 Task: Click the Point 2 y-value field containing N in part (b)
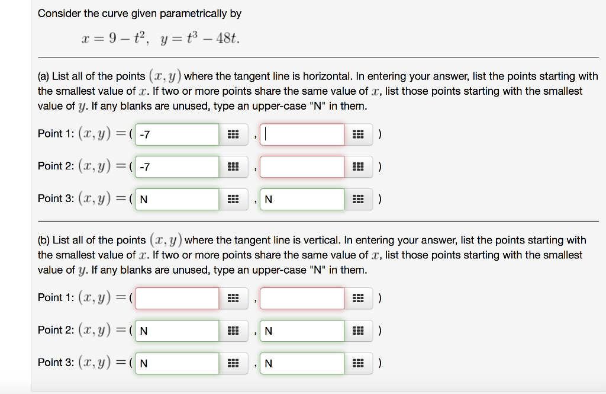click(302, 331)
